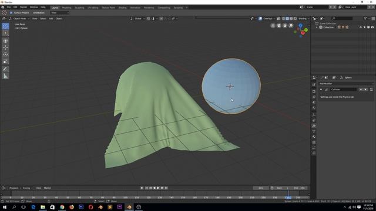Open the Tool settings properties tab
The height and width of the screenshot is (211, 376).
coord(314,84)
